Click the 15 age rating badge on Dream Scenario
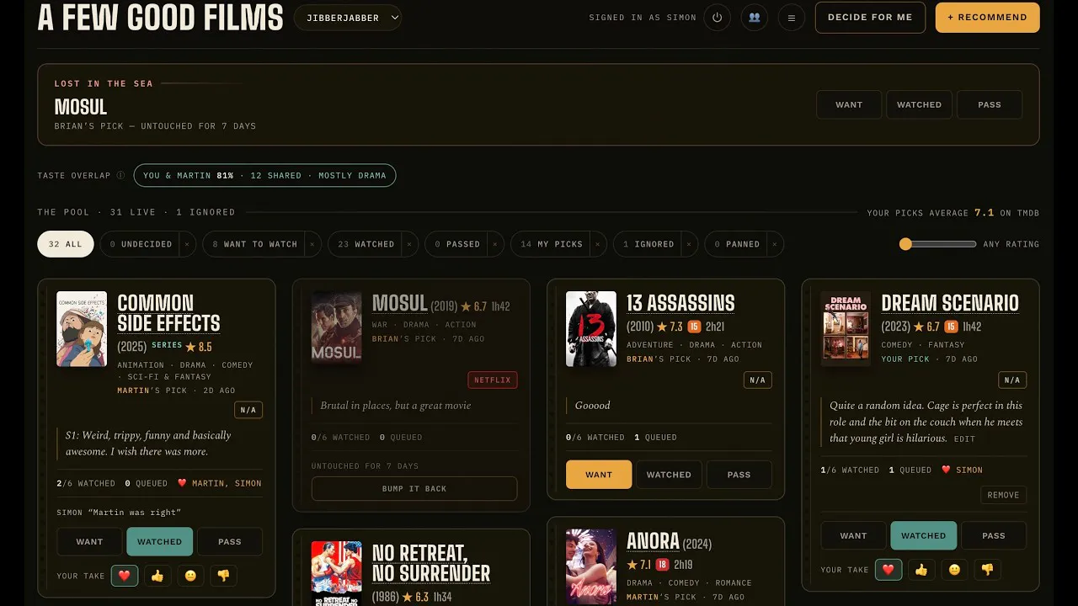Screen dimensions: 1078x606 coord(951,327)
